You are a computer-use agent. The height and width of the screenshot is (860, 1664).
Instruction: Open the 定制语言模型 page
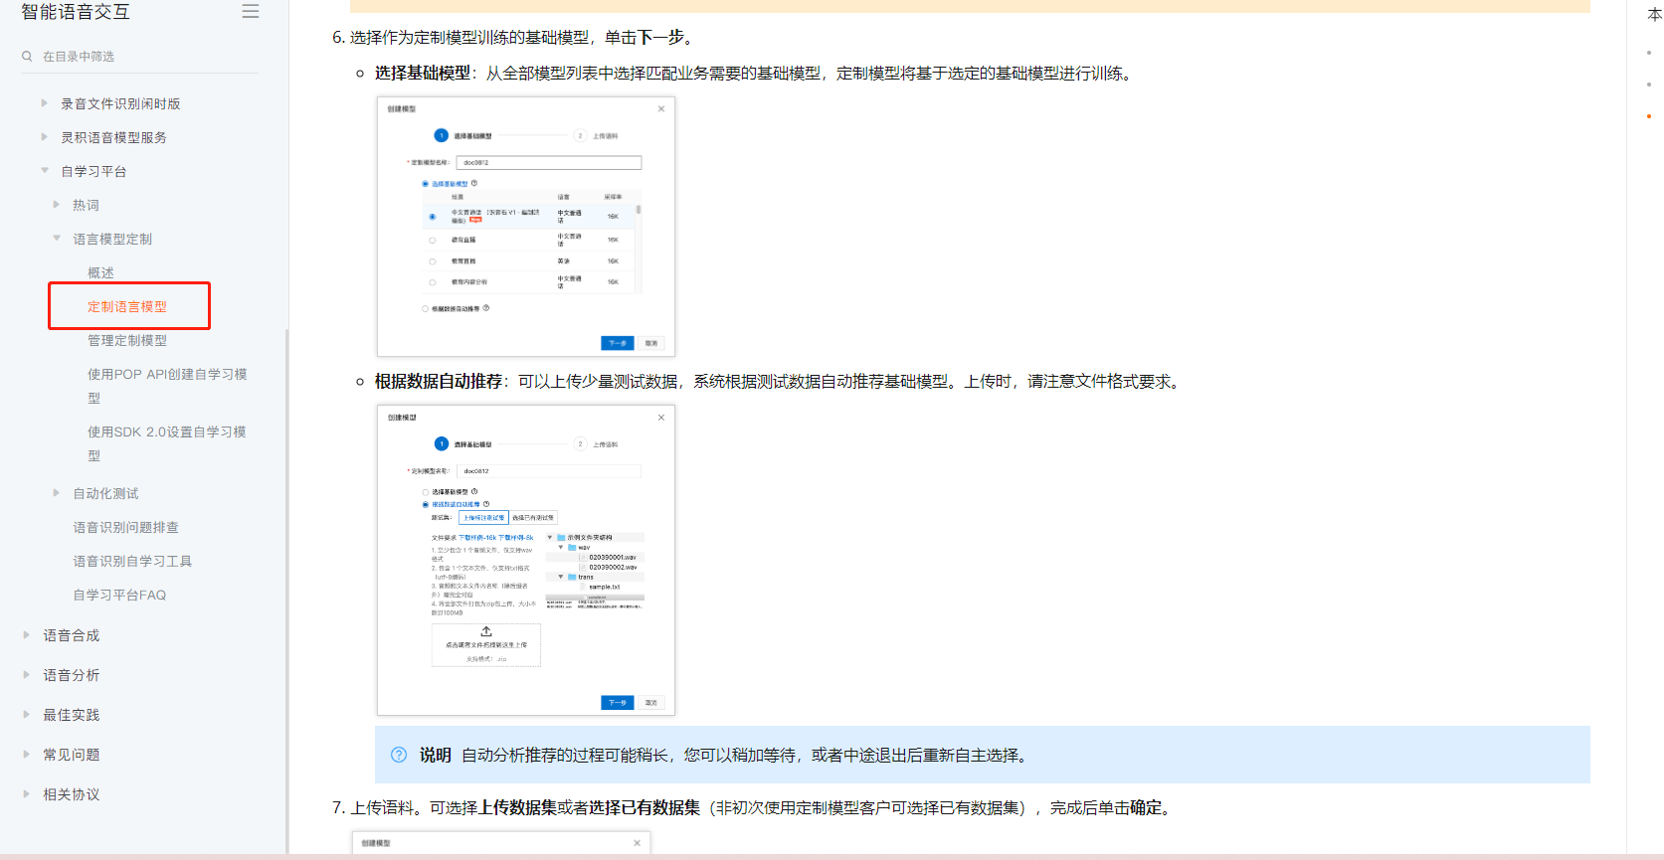(127, 306)
